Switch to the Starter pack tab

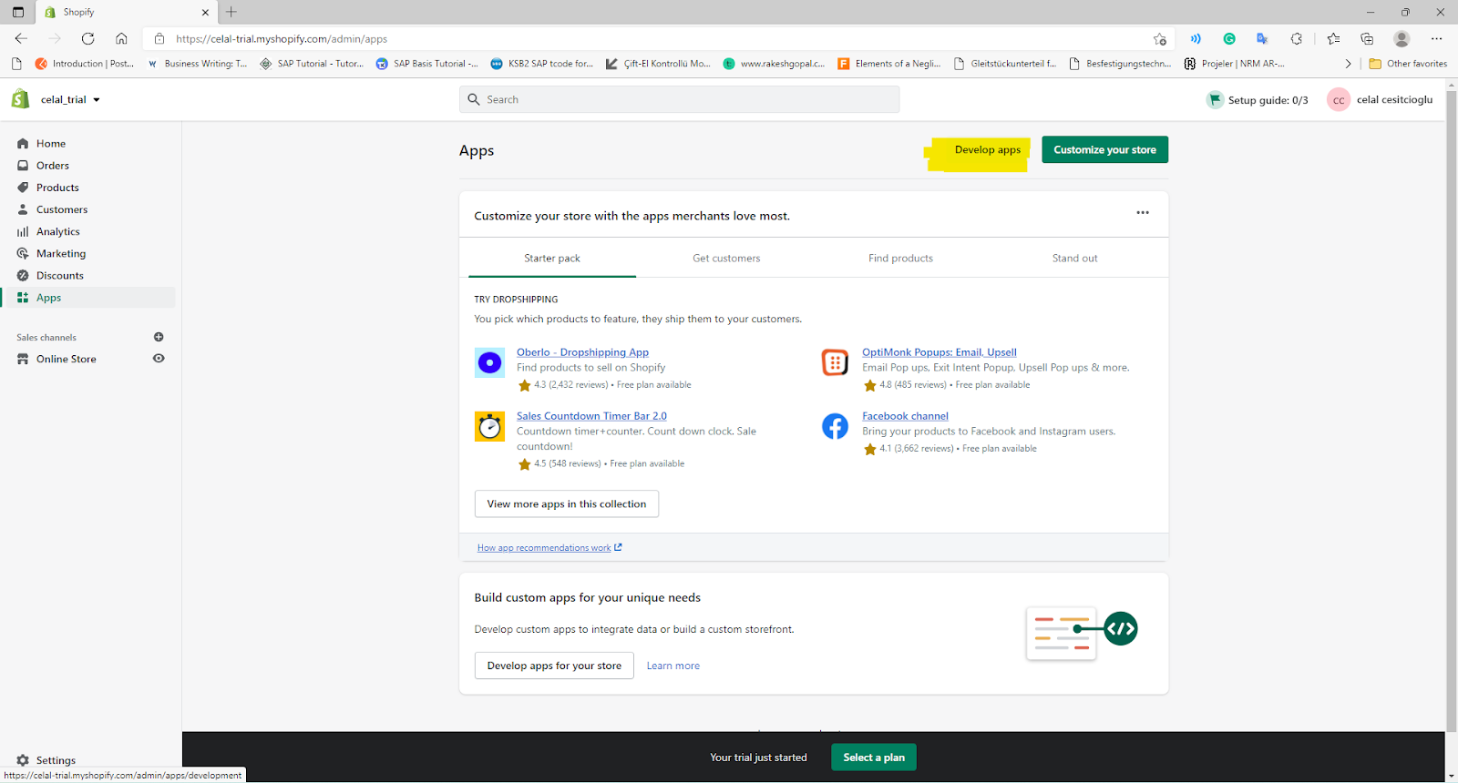(x=552, y=259)
